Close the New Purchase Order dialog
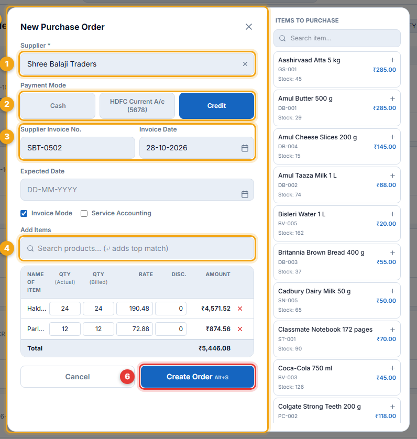 [249, 27]
